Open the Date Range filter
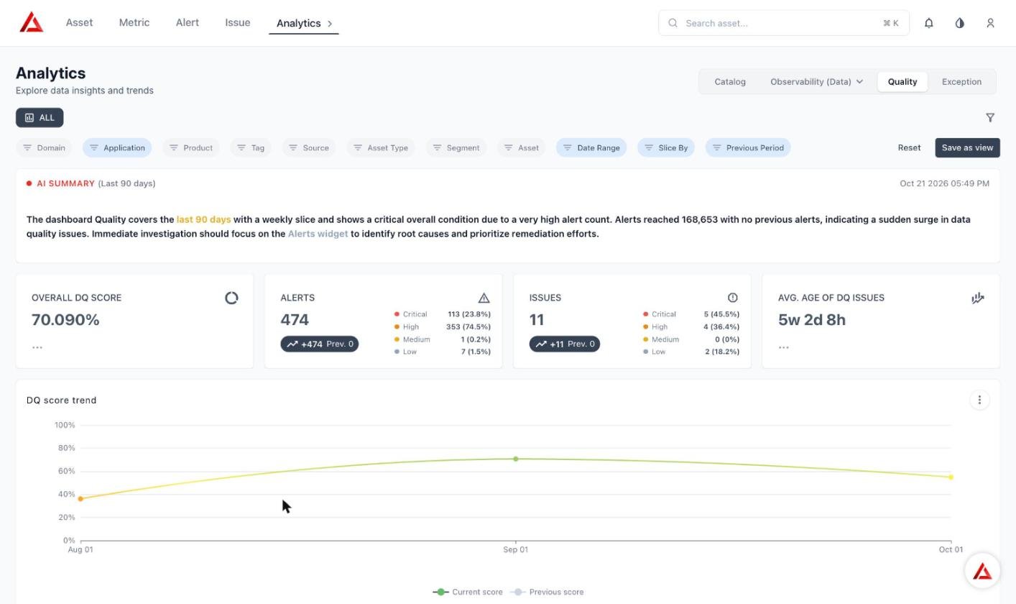The image size is (1016, 604). coord(591,147)
